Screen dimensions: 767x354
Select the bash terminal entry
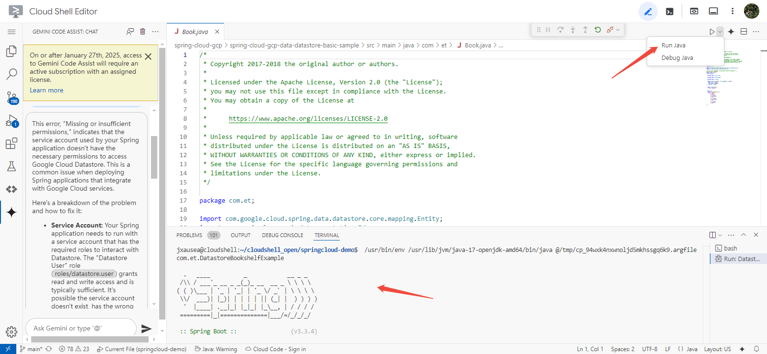(x=737, y=248)
